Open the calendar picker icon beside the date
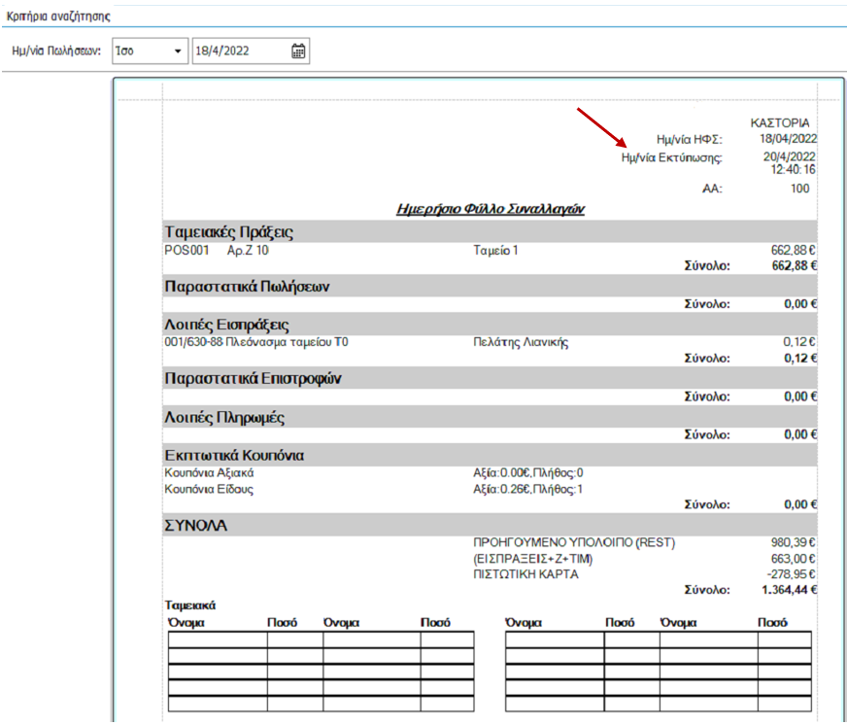Viewport: 847px width, 725px height. 298,52
